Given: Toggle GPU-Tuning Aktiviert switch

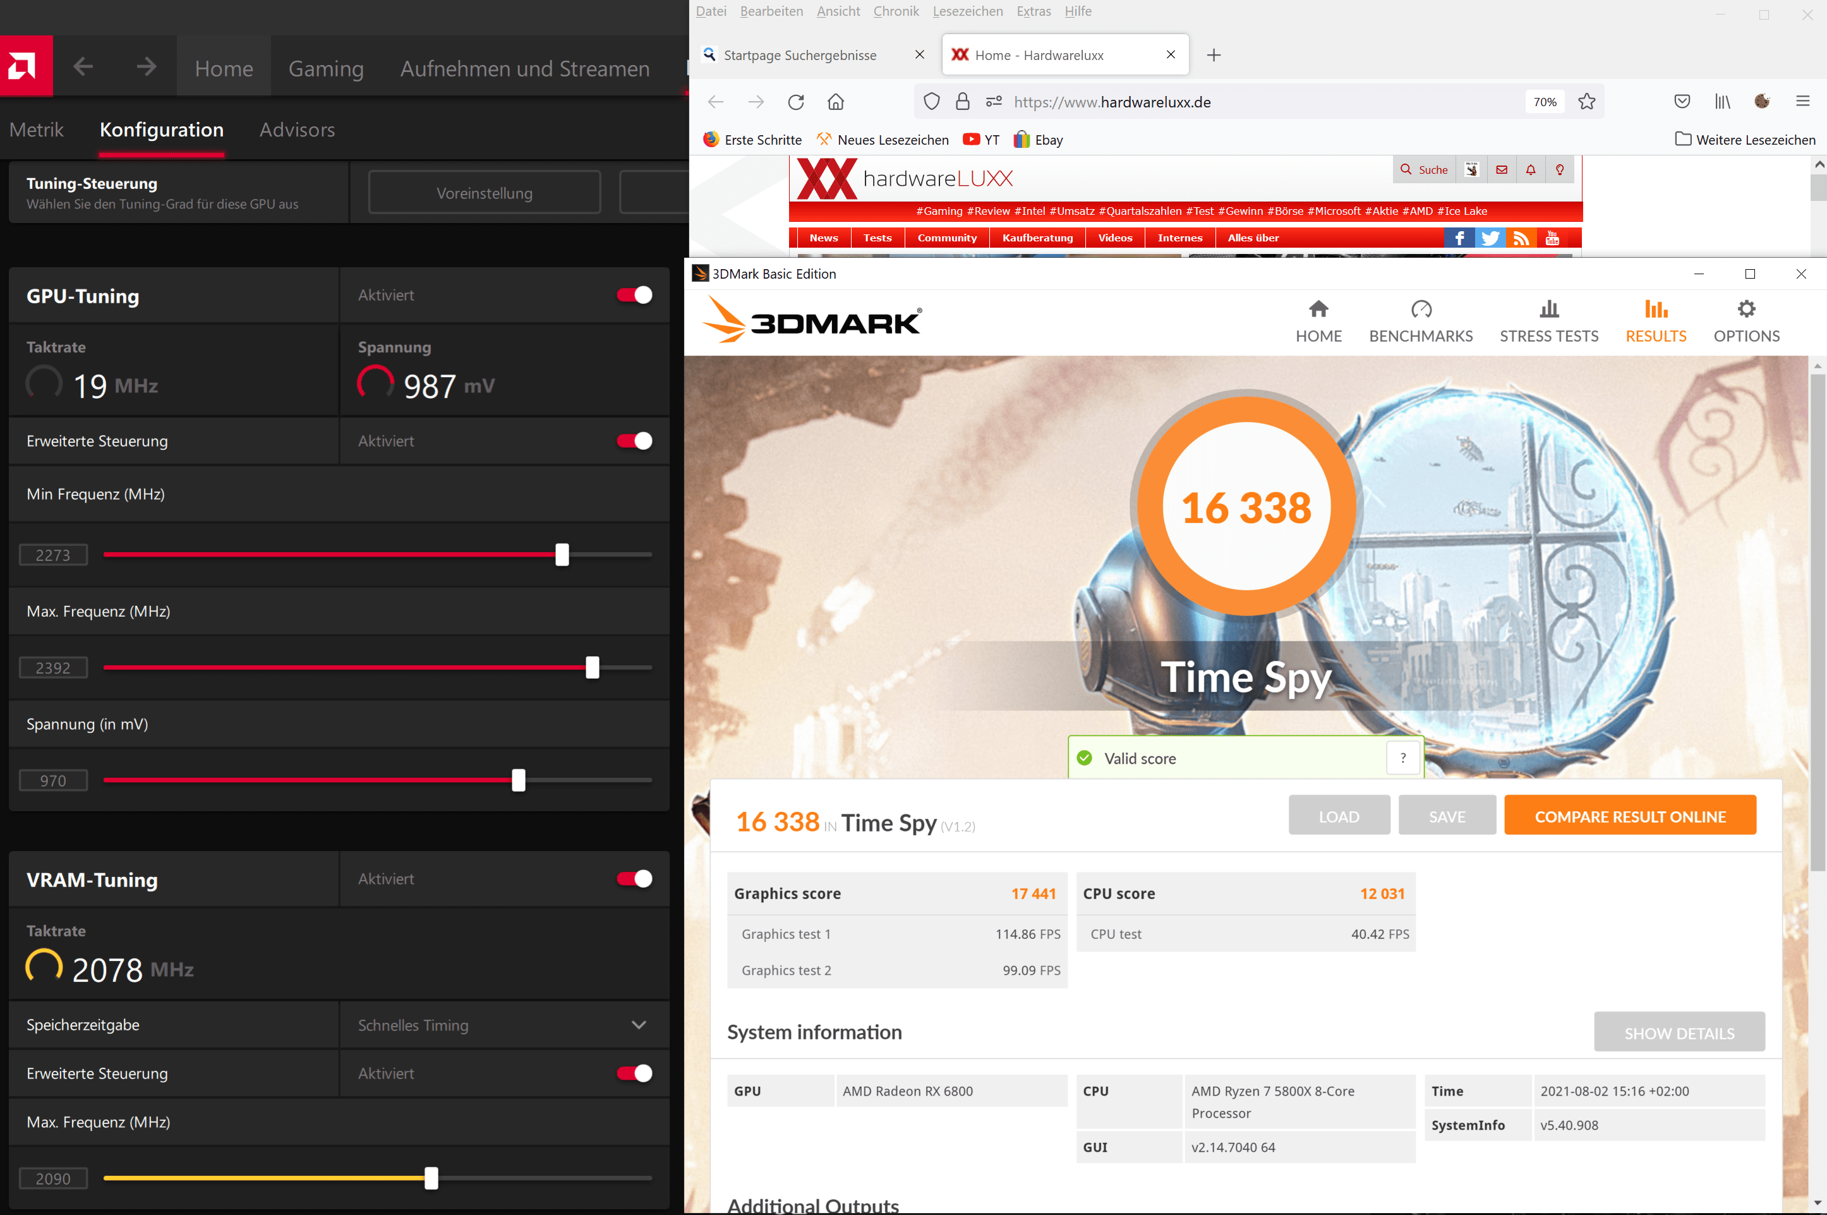Looking at the screenshot, I should pyautogui.click(x=634, y=295).
